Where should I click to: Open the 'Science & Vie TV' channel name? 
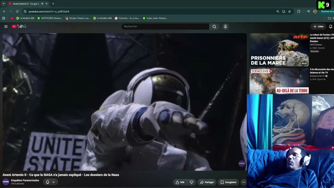tap(317, 76)
